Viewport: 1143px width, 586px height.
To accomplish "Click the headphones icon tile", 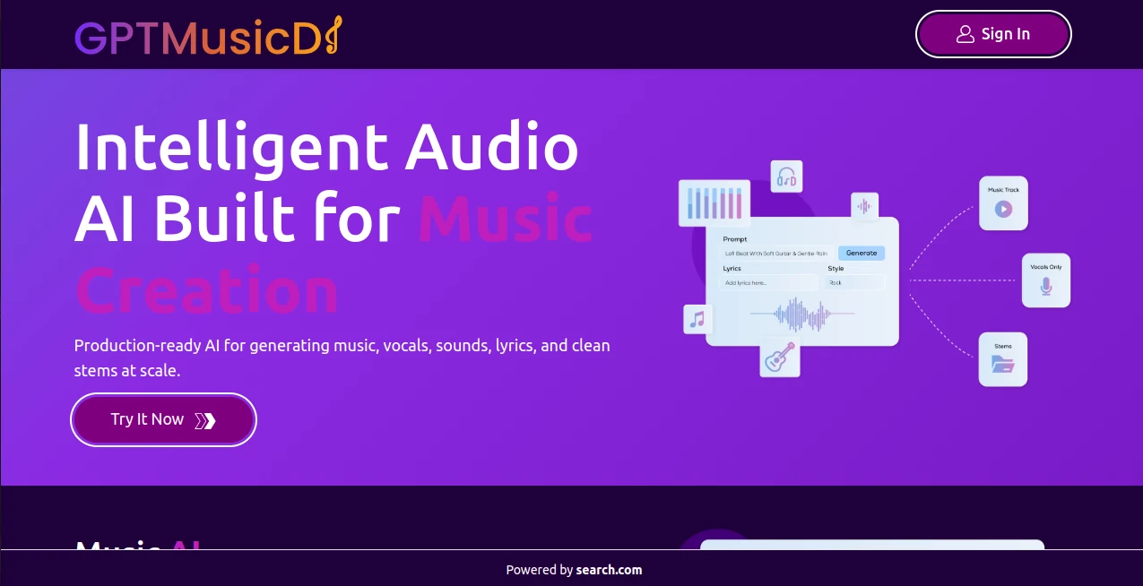I will (x=787, y=177).
